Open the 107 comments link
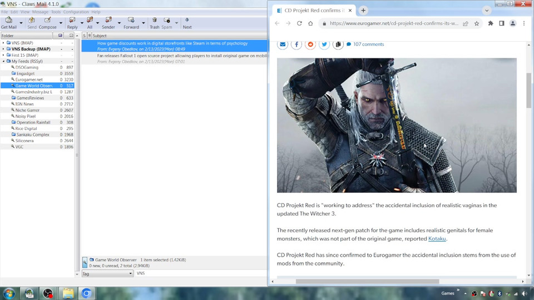Viewport: 534px width, 300px height. click(365, 44)
